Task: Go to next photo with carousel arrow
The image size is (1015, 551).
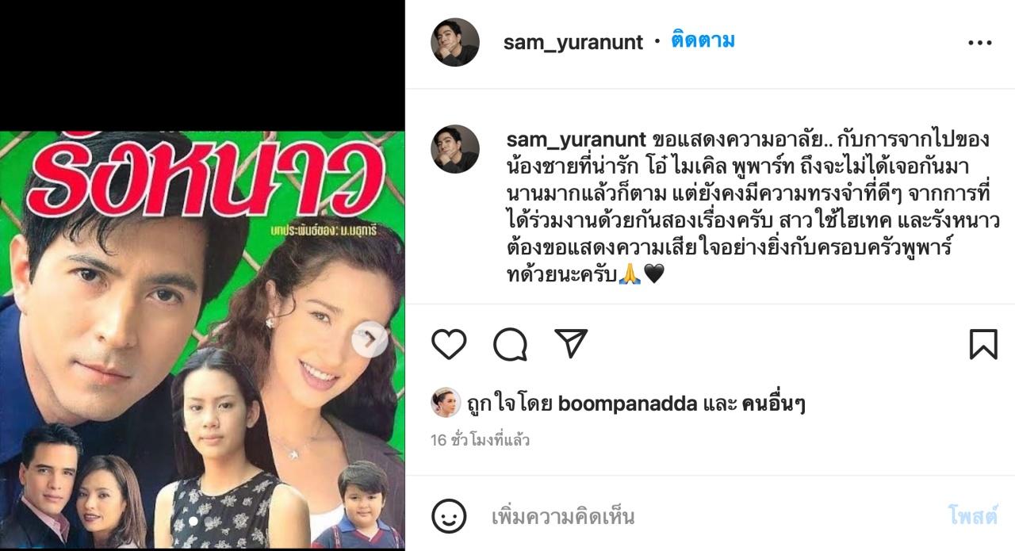Action: pos(370,339)
